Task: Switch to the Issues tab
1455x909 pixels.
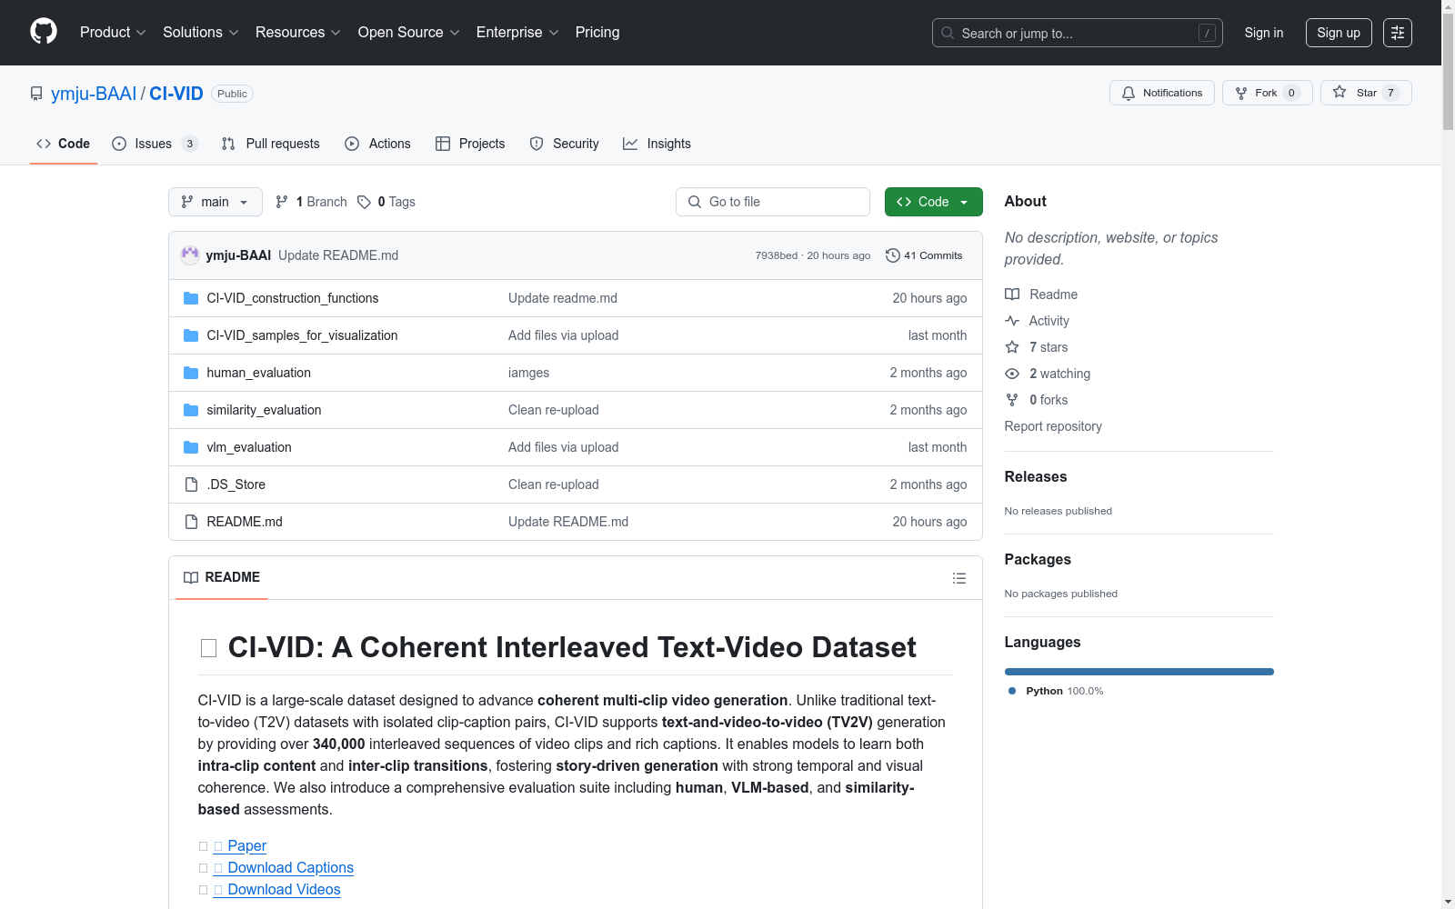Action: [155, 144]
